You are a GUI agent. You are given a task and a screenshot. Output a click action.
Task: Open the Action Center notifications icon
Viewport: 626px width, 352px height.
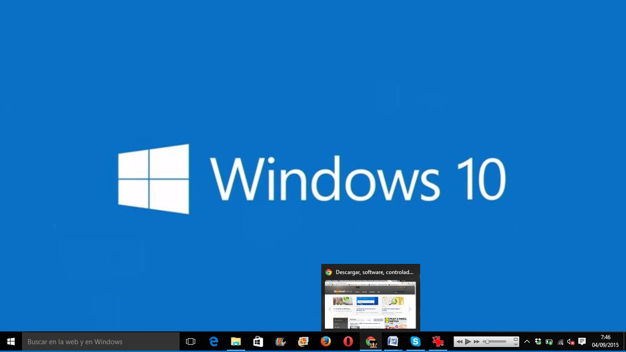(582, 342)
